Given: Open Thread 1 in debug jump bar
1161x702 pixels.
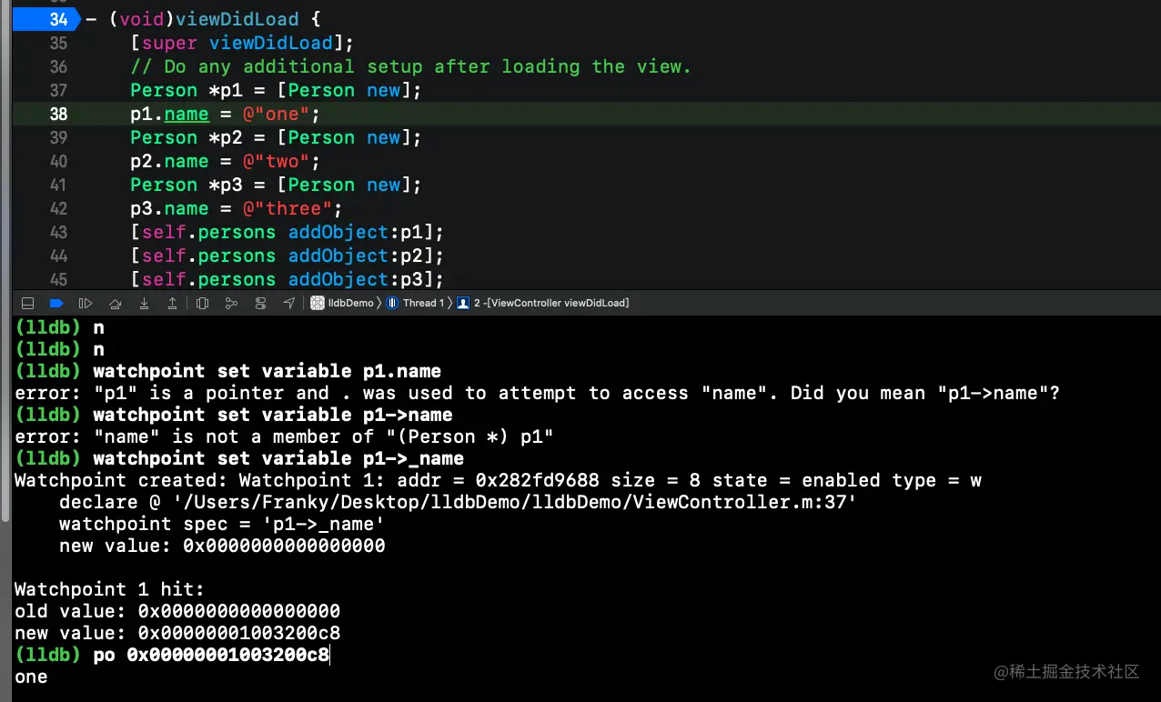Looking at the screenshot, I should click(417, 303).
